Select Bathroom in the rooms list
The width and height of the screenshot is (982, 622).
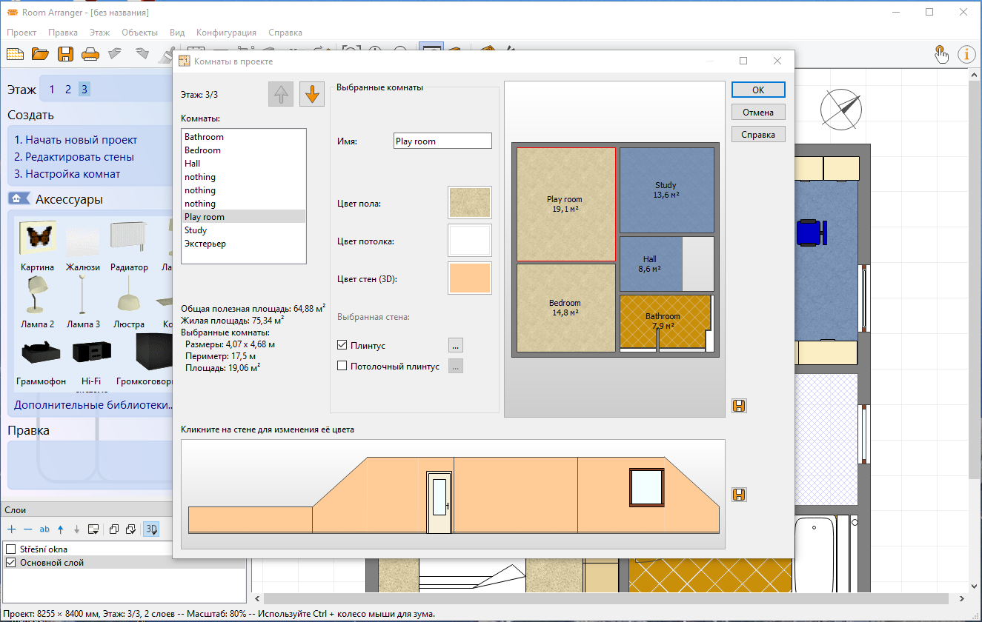pos(244,137)
